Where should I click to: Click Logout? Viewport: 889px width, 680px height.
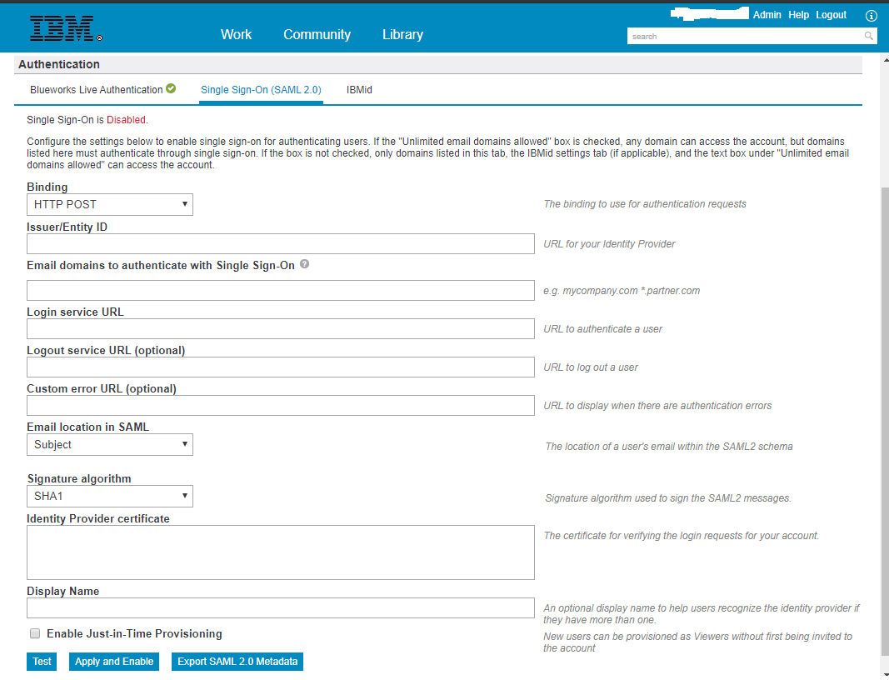832,15
